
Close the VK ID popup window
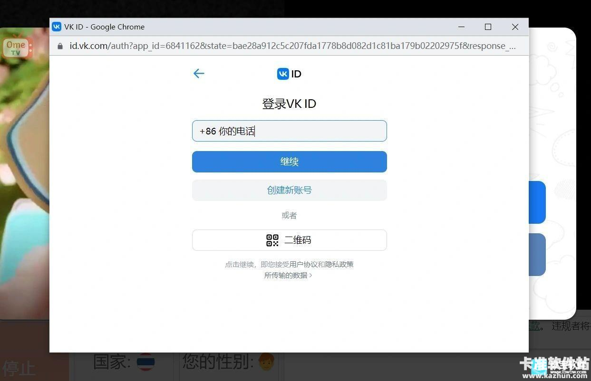pos(515,27)
